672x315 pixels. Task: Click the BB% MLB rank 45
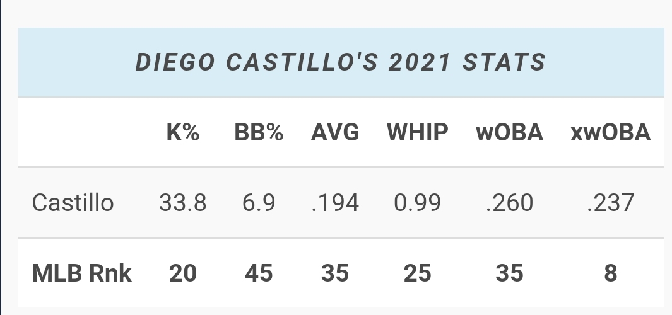click(x=259, y=273)
